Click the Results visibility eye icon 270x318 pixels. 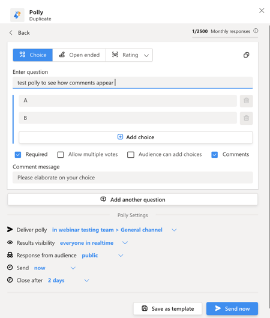[10, 242]
